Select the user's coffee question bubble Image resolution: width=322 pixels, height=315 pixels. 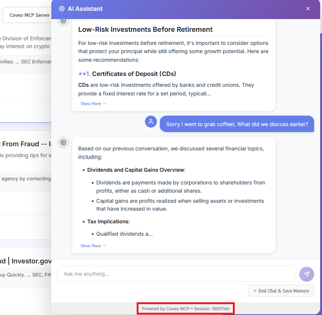[x=237, y=124]
